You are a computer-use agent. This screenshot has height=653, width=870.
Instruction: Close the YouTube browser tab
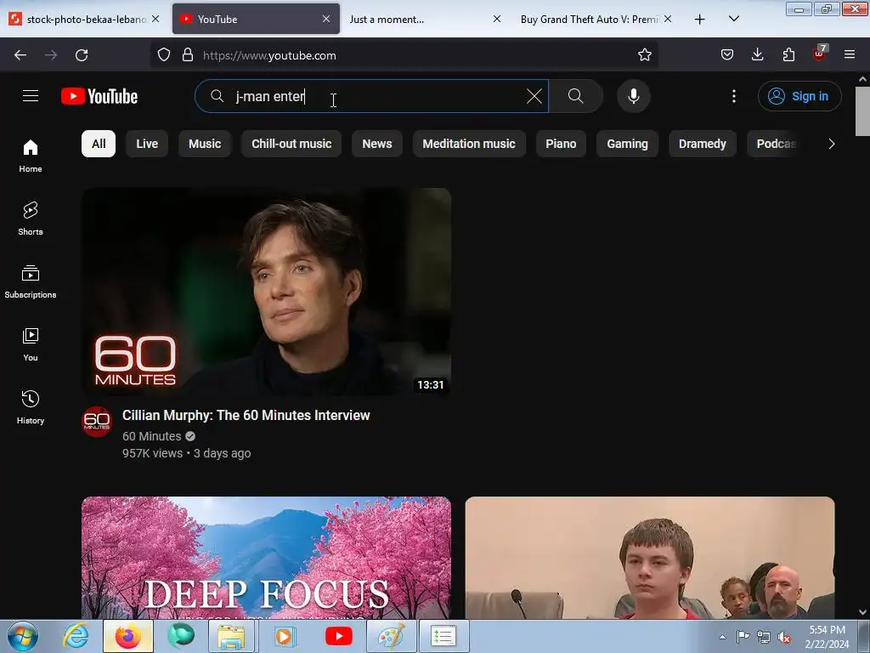coord(326,20)
